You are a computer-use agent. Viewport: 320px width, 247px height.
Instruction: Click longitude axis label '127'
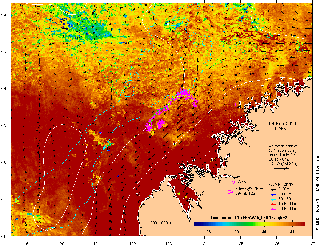click(312, 243)
